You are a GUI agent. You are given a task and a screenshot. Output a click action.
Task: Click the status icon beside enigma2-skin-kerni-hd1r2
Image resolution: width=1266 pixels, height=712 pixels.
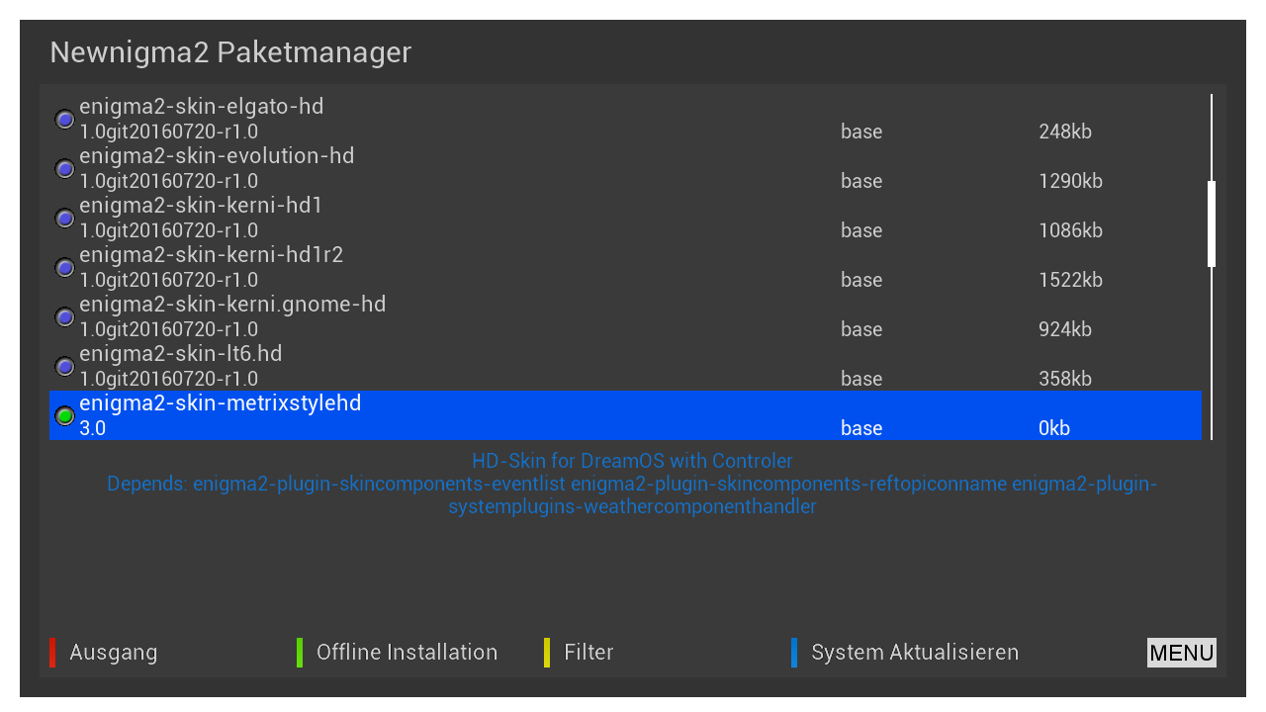65,268
